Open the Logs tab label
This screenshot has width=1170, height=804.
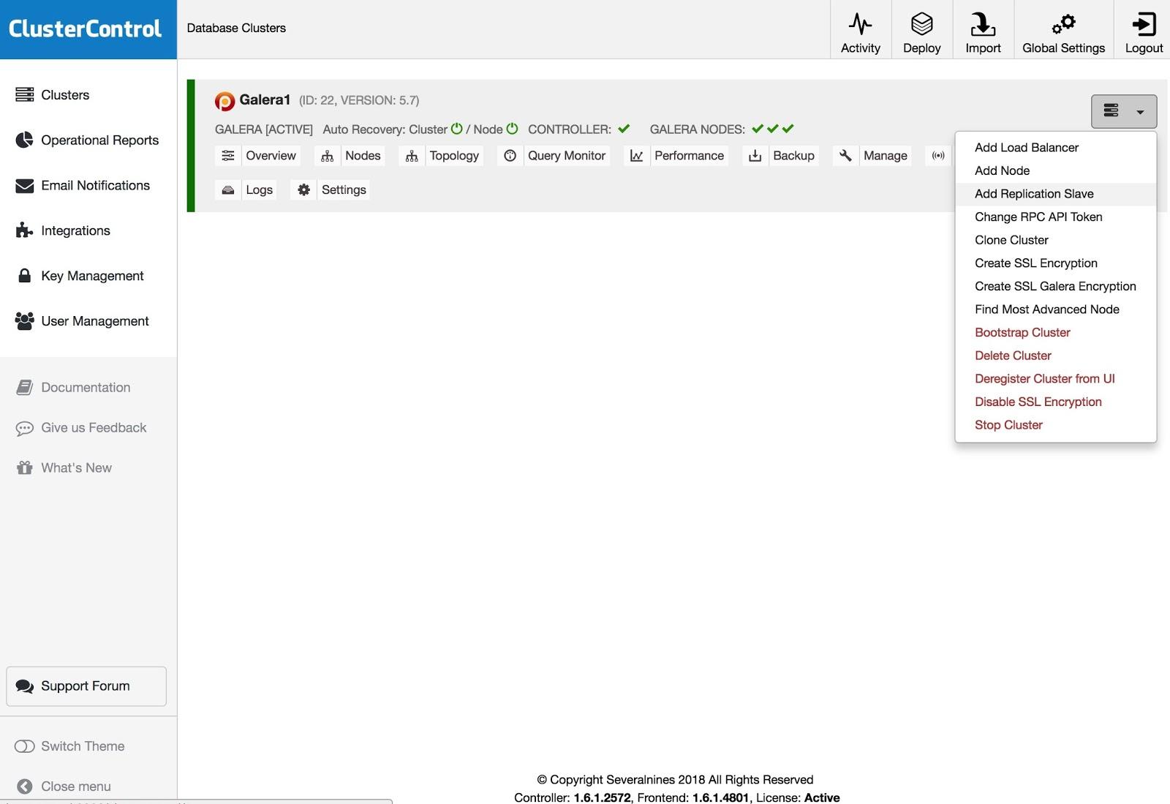(x=259, y=190)
